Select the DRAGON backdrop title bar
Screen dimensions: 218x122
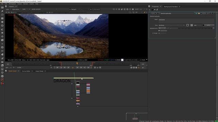74,78
